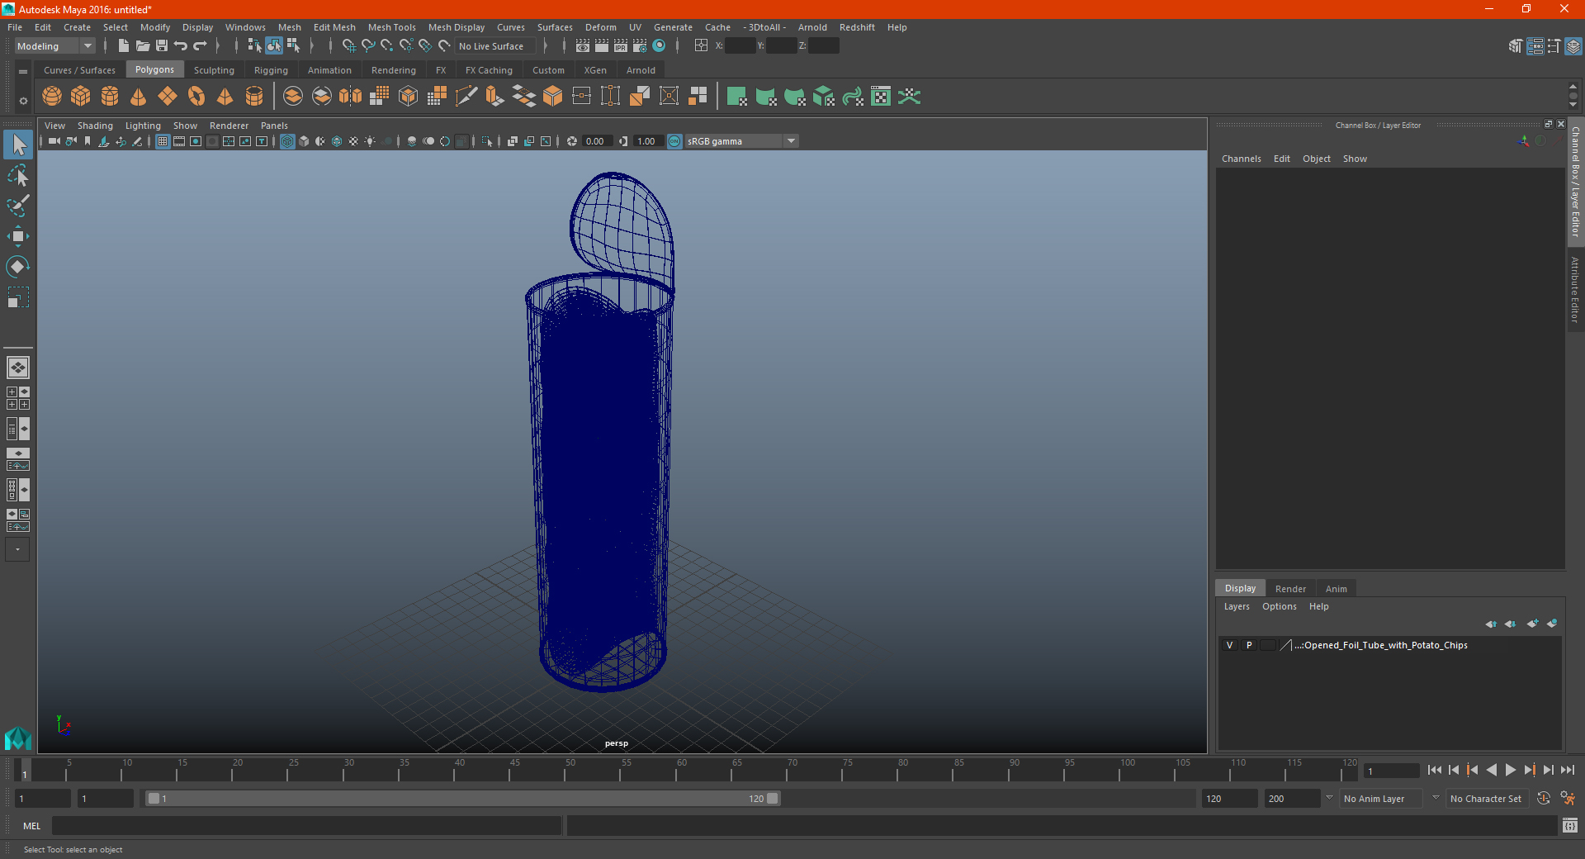The image size is (1585, 859).
Task: Toggle select by object type mode
Action: click(273, 46)
